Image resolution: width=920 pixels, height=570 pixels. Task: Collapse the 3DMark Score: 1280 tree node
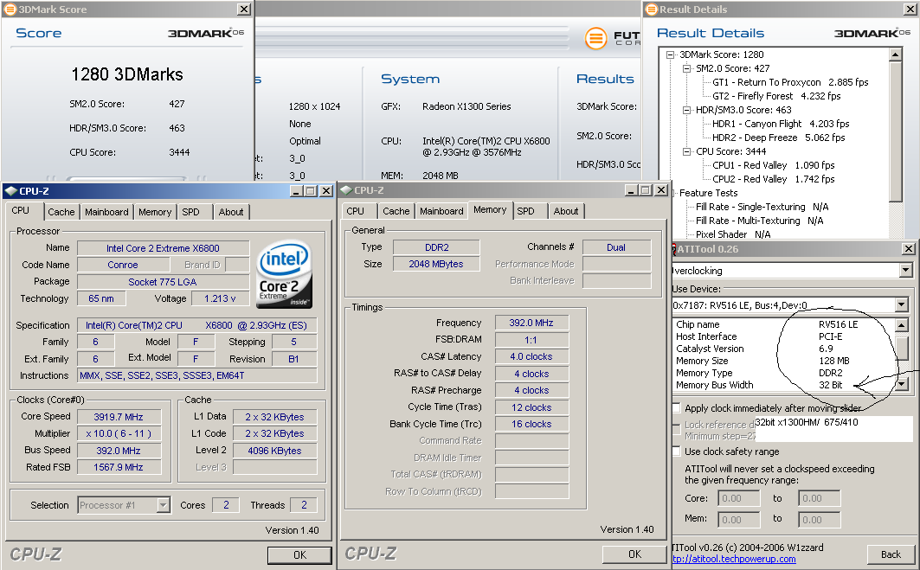pos(670,54)
